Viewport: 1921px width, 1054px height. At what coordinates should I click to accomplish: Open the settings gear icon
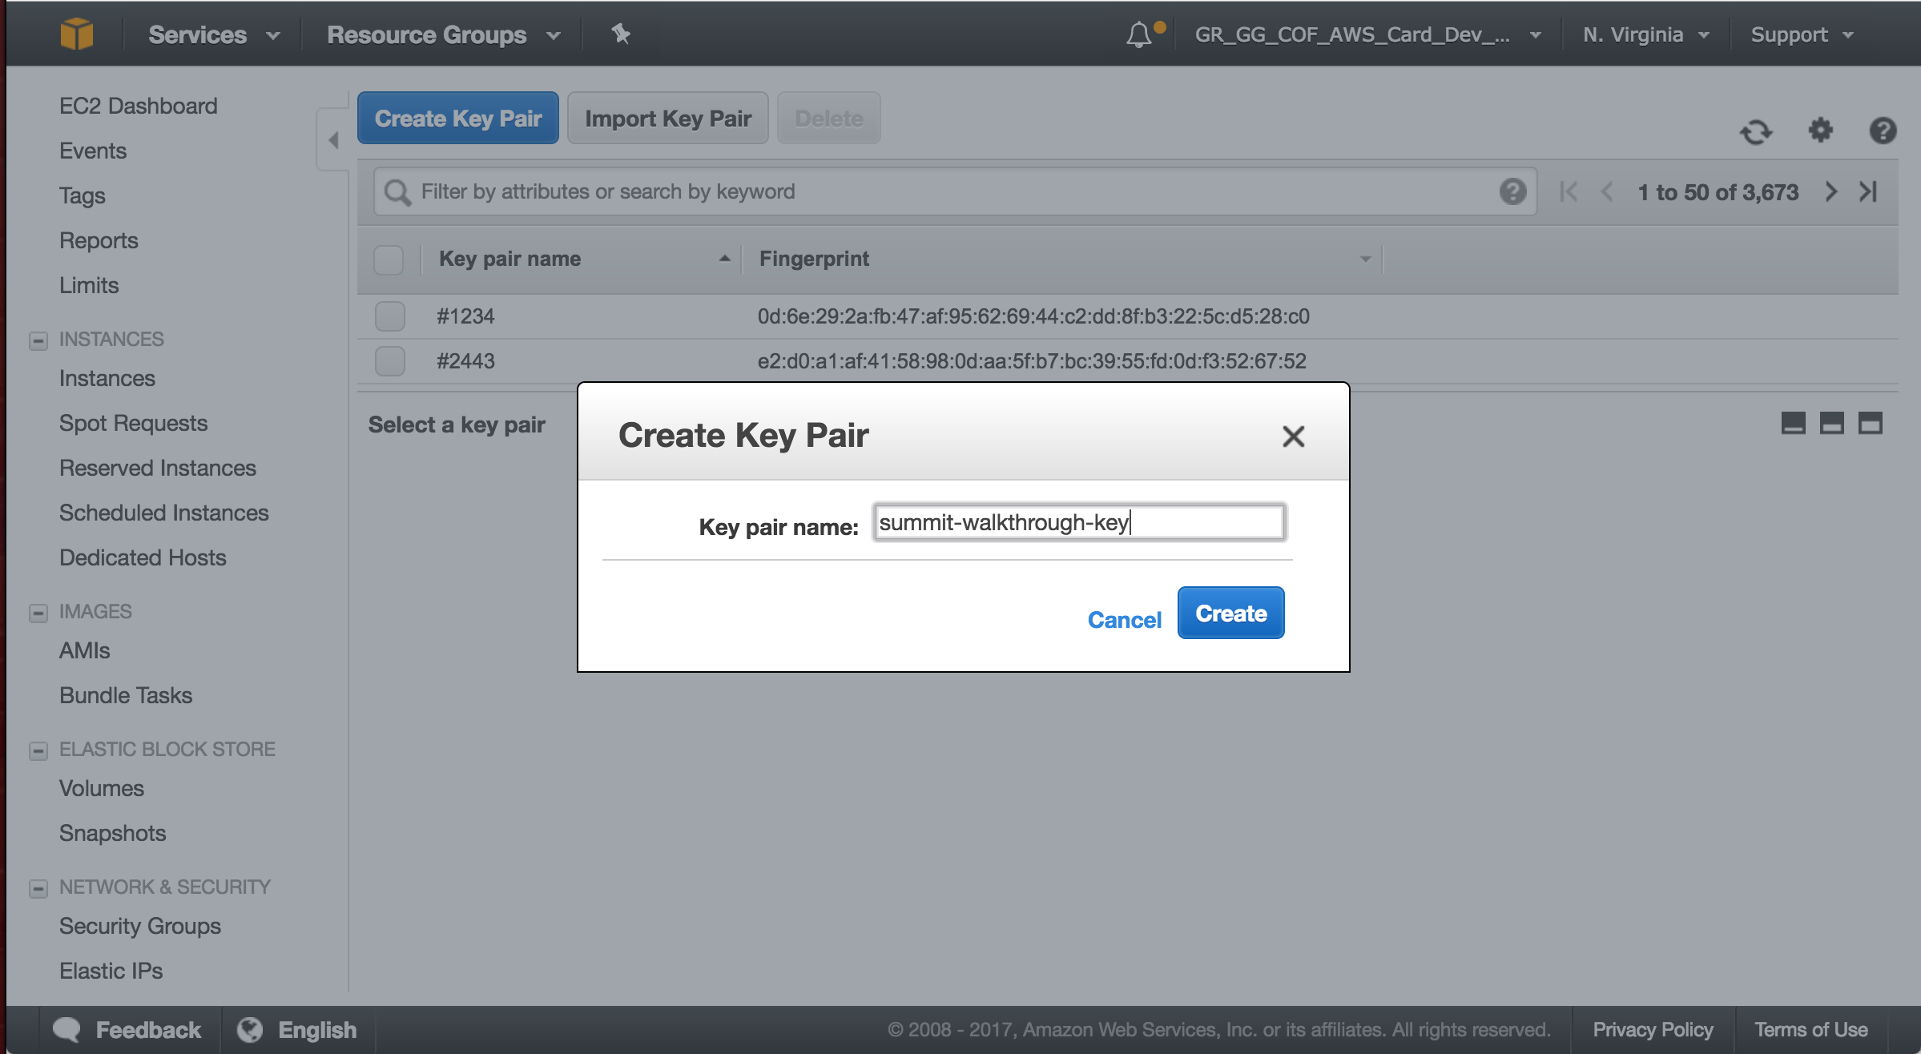(x=1820, y=130)
